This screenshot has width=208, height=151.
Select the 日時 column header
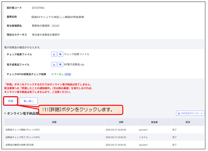pos(121,122)
